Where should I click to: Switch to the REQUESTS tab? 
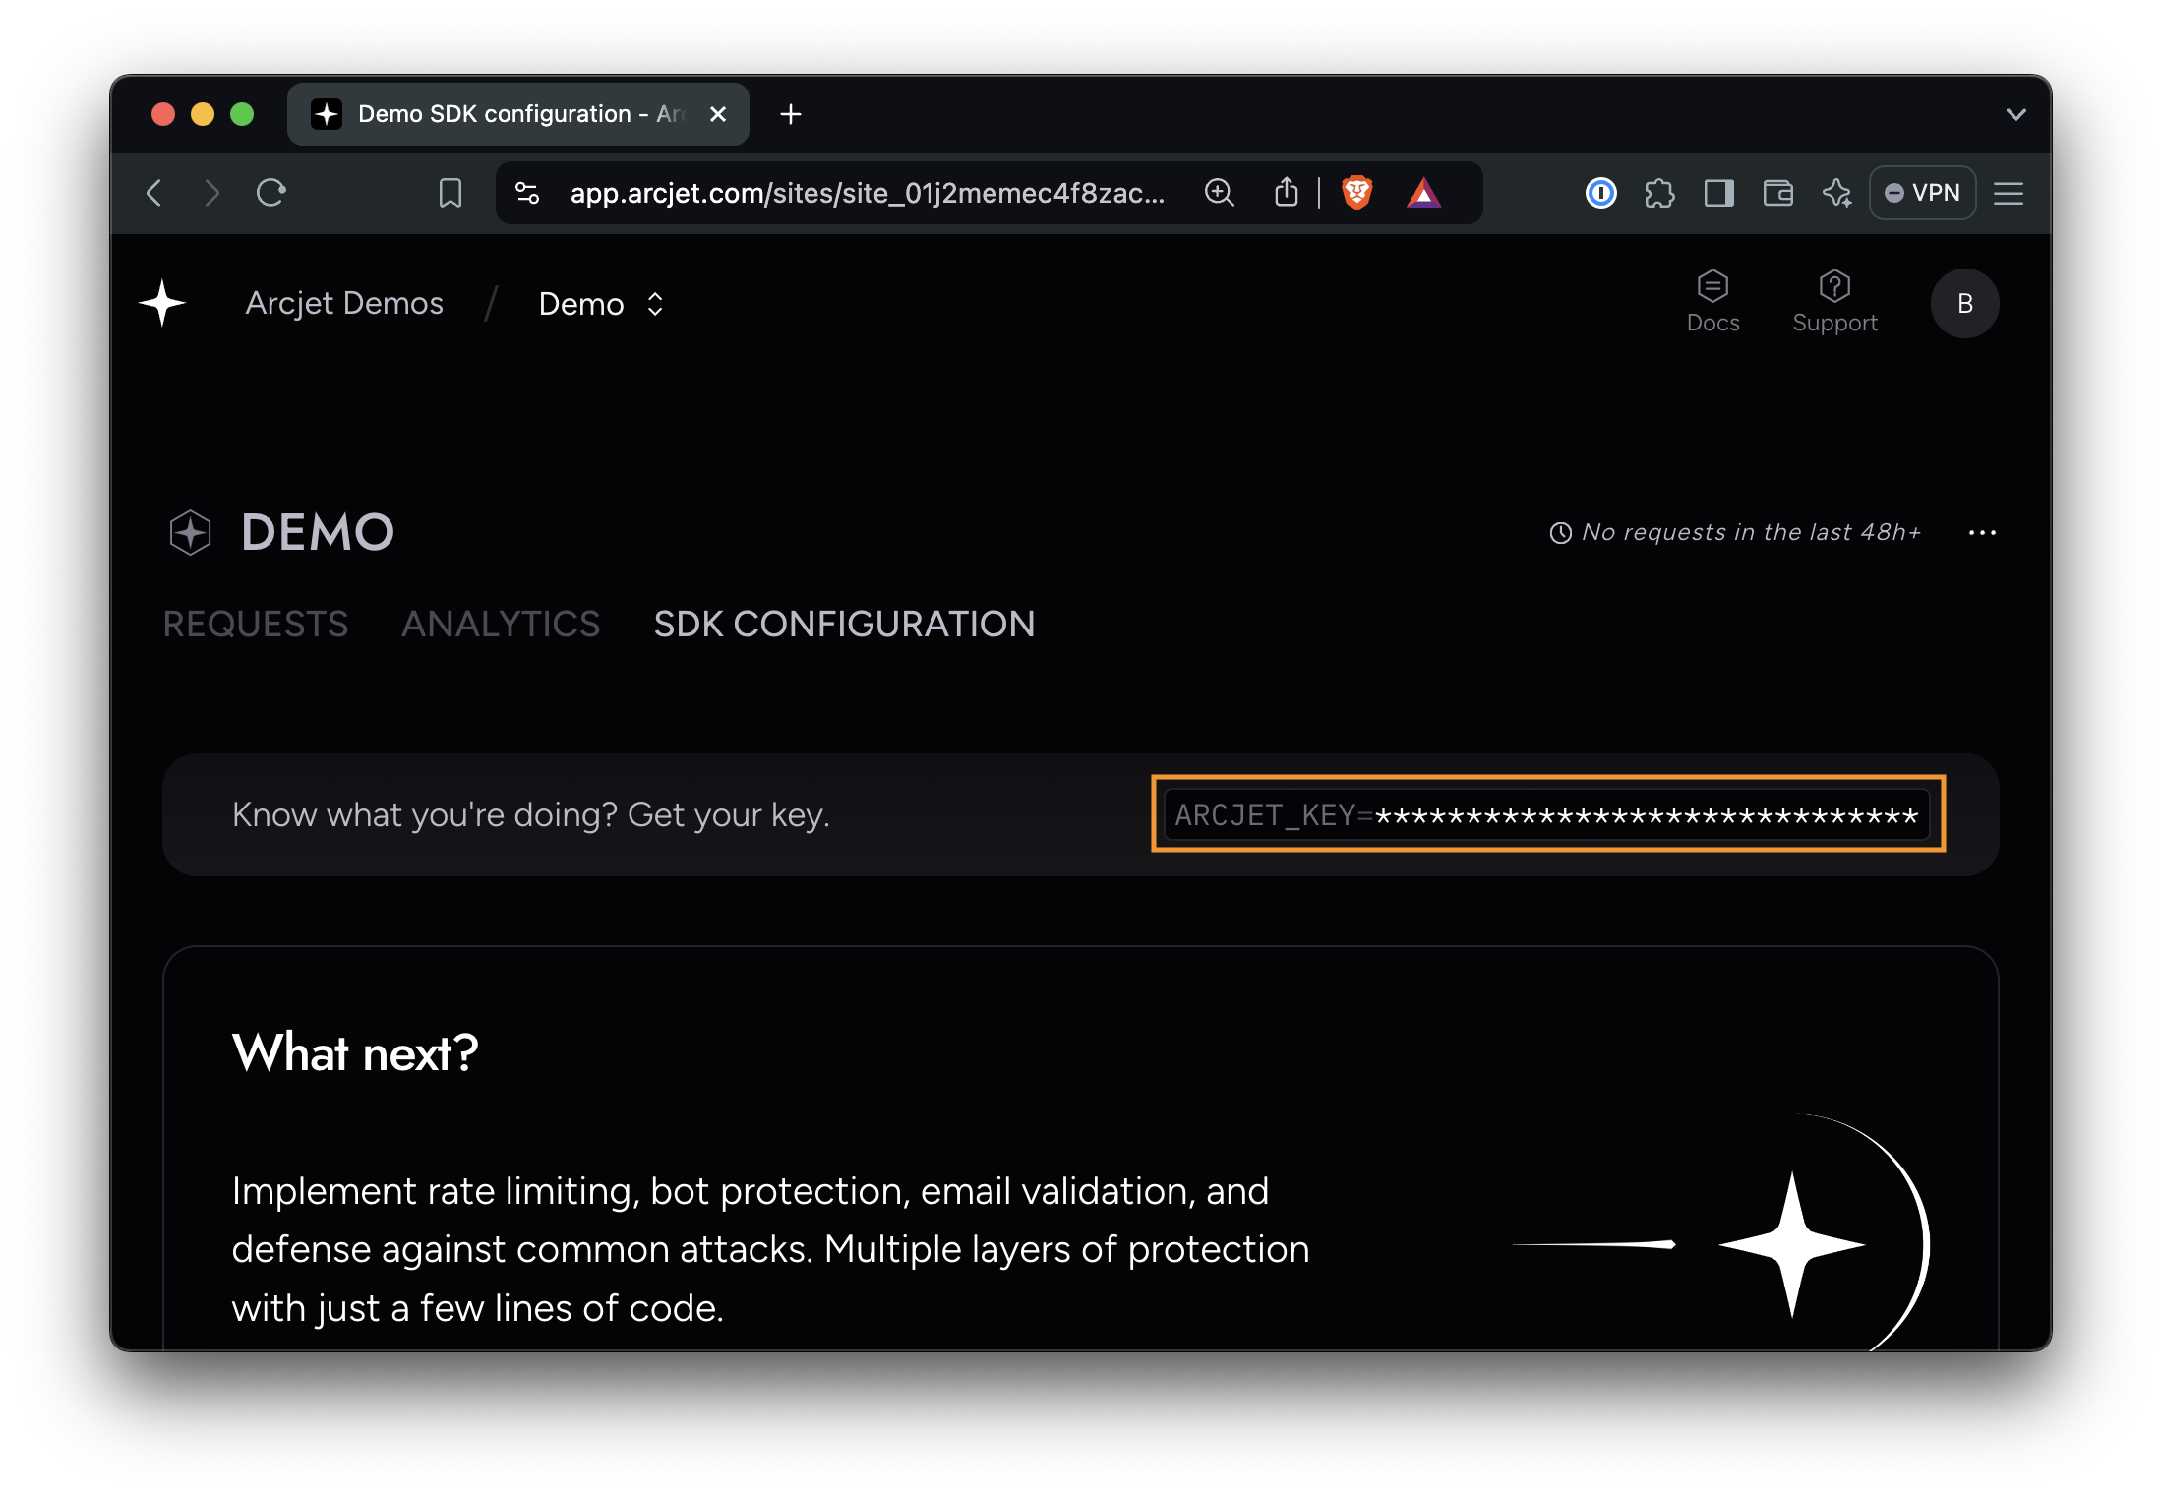coord(256,624)
